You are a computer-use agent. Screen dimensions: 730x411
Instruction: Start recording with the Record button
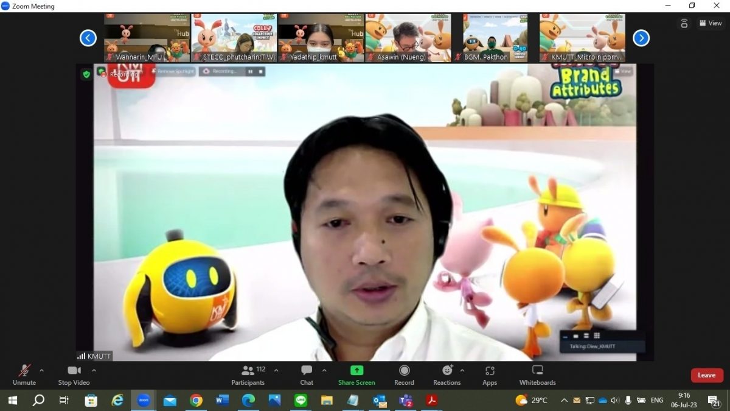coord(404,374)
